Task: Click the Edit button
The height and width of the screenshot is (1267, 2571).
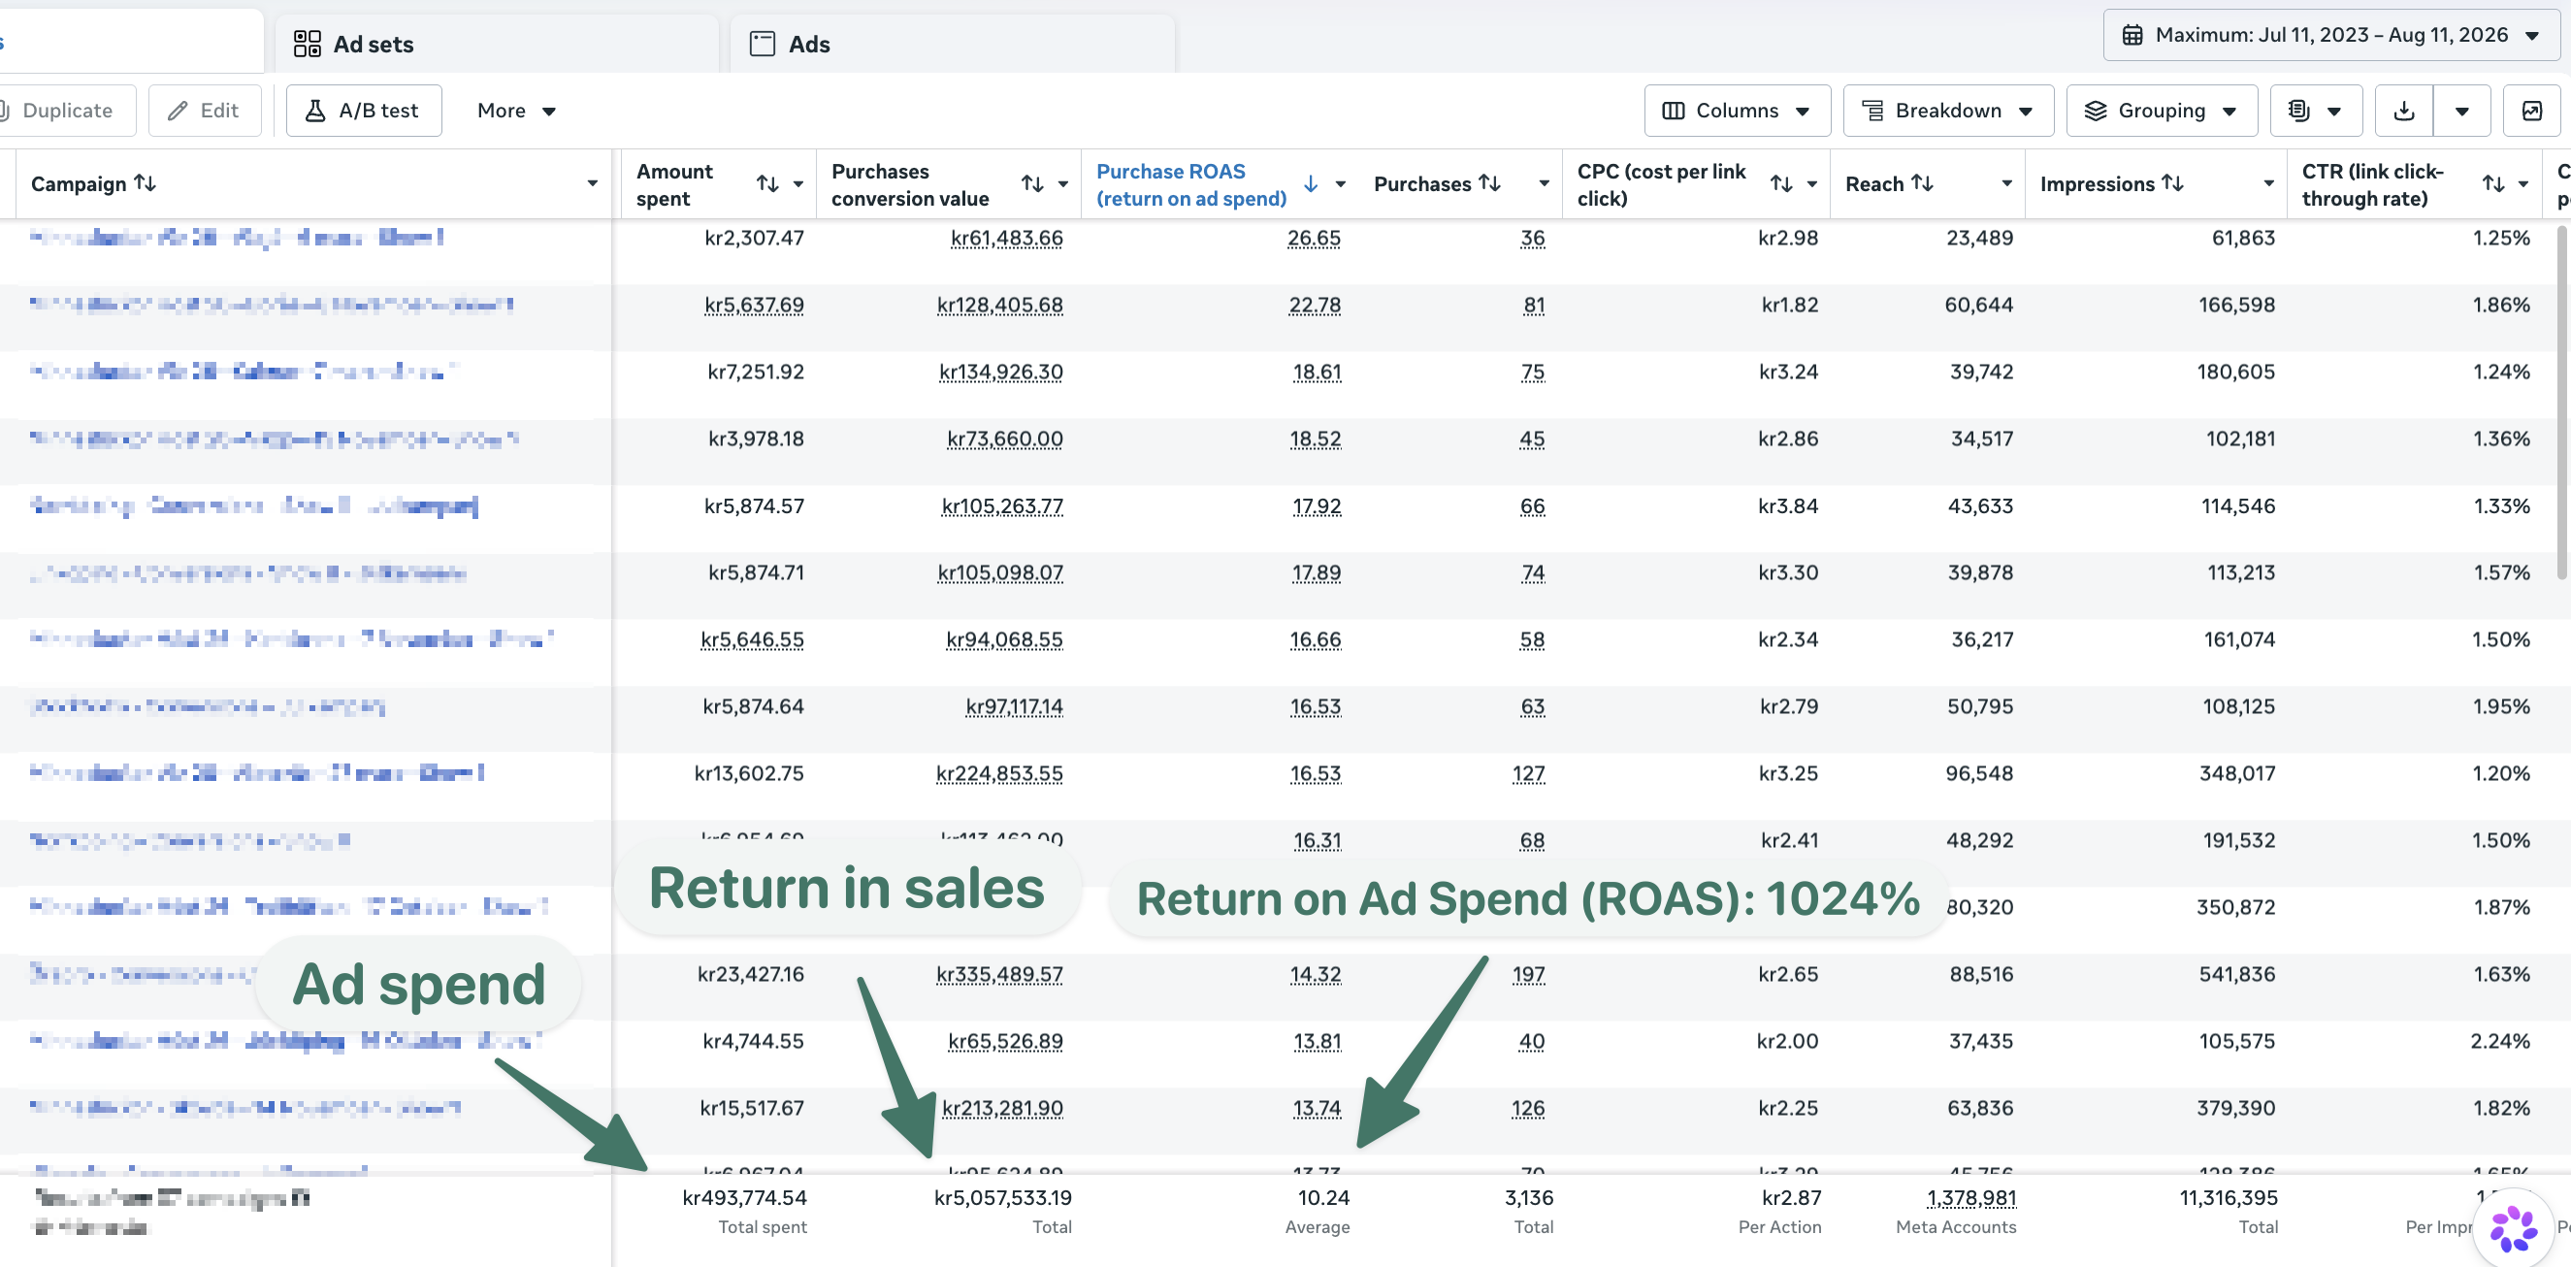Action: tap(204, 111)
